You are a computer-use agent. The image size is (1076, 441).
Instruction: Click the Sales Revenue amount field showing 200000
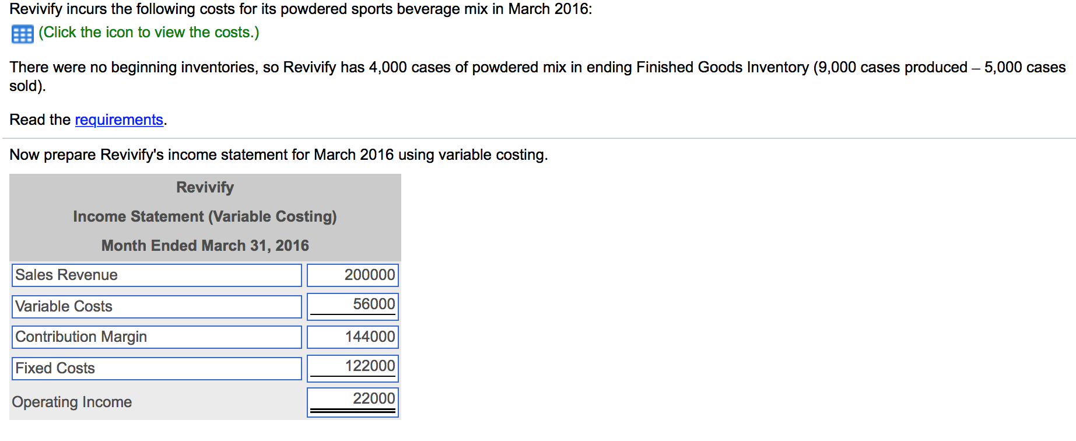tap(351, 275)
